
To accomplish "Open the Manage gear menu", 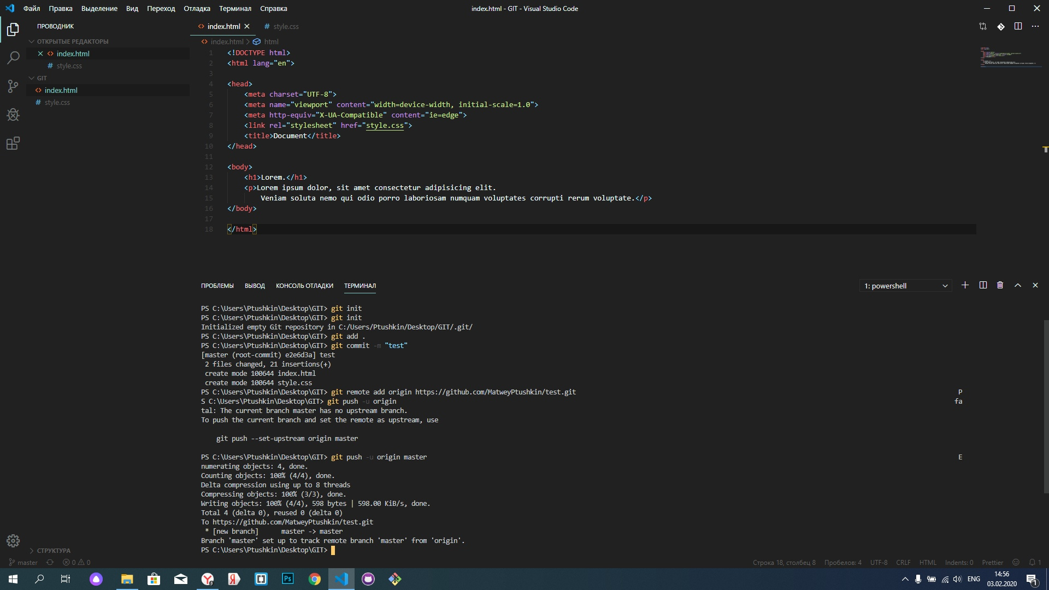I will (13, 541).
